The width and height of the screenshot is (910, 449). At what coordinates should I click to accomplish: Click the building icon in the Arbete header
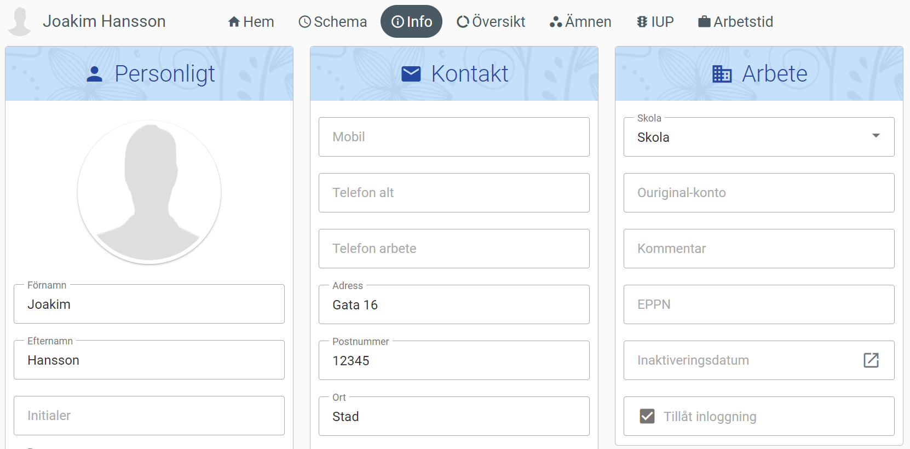pos(722,74)
